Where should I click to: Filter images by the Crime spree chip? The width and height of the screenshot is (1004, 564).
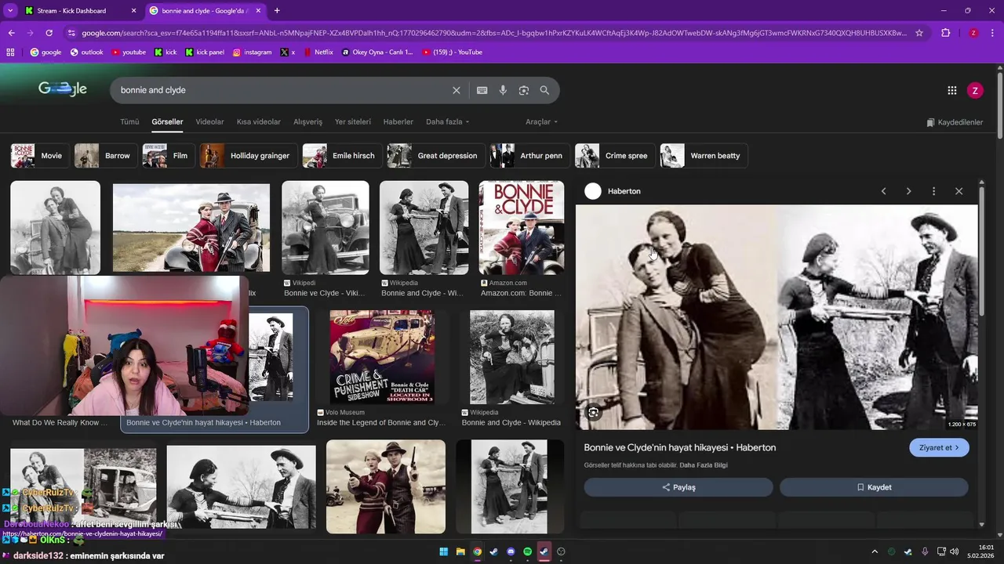615,156
